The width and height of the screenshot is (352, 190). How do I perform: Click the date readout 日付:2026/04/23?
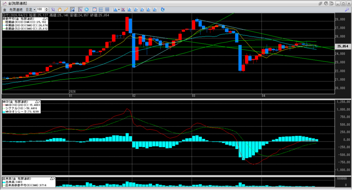click(x=15, y=15)
